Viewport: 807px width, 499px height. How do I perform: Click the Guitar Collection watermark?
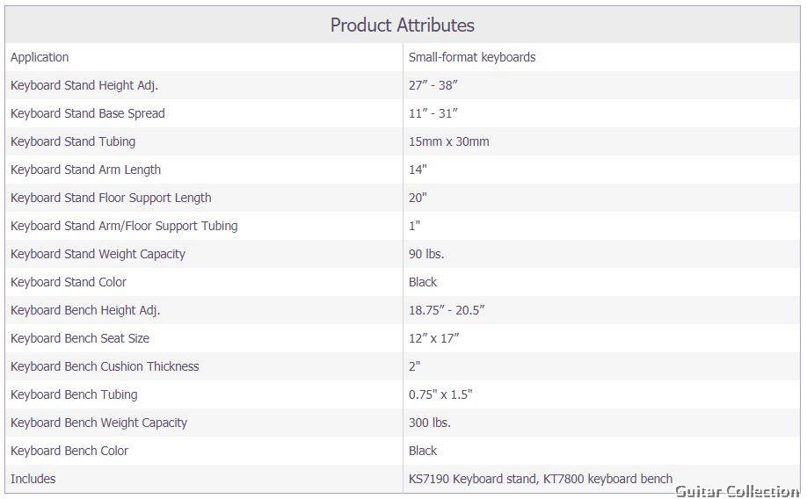737,491
